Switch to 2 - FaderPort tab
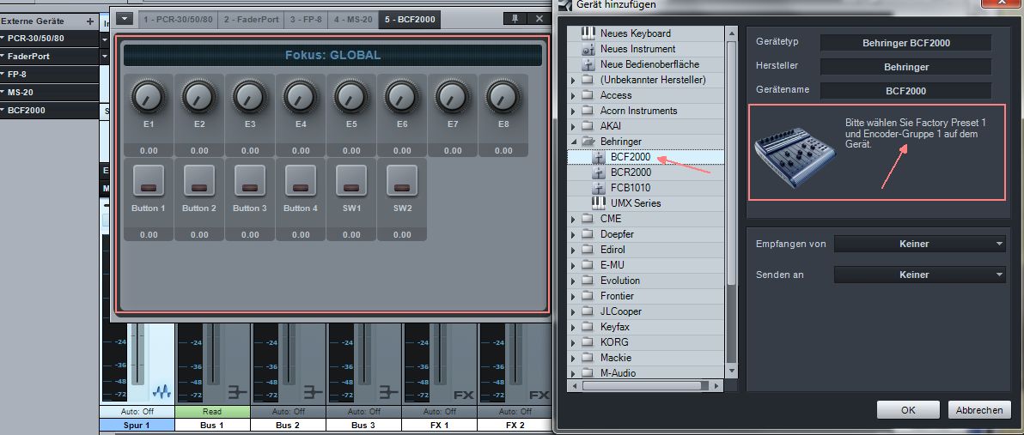Screen dimensions: 1024x435 pos(252,20)
